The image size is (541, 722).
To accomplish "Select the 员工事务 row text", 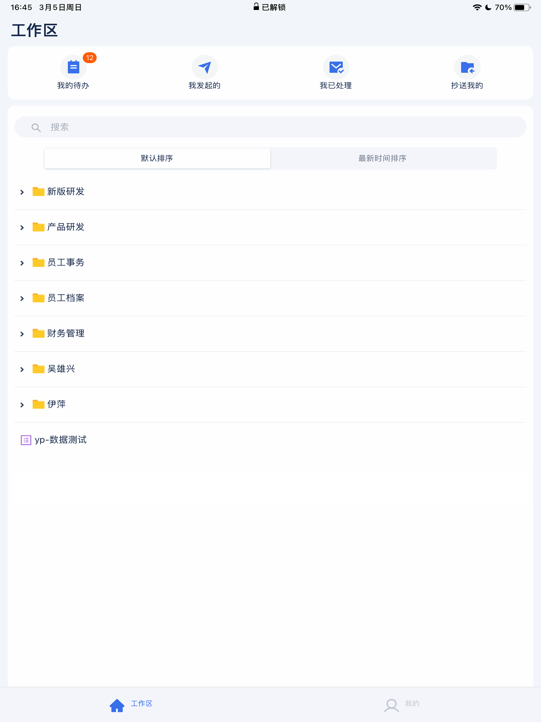I will (x=66, y=262).
